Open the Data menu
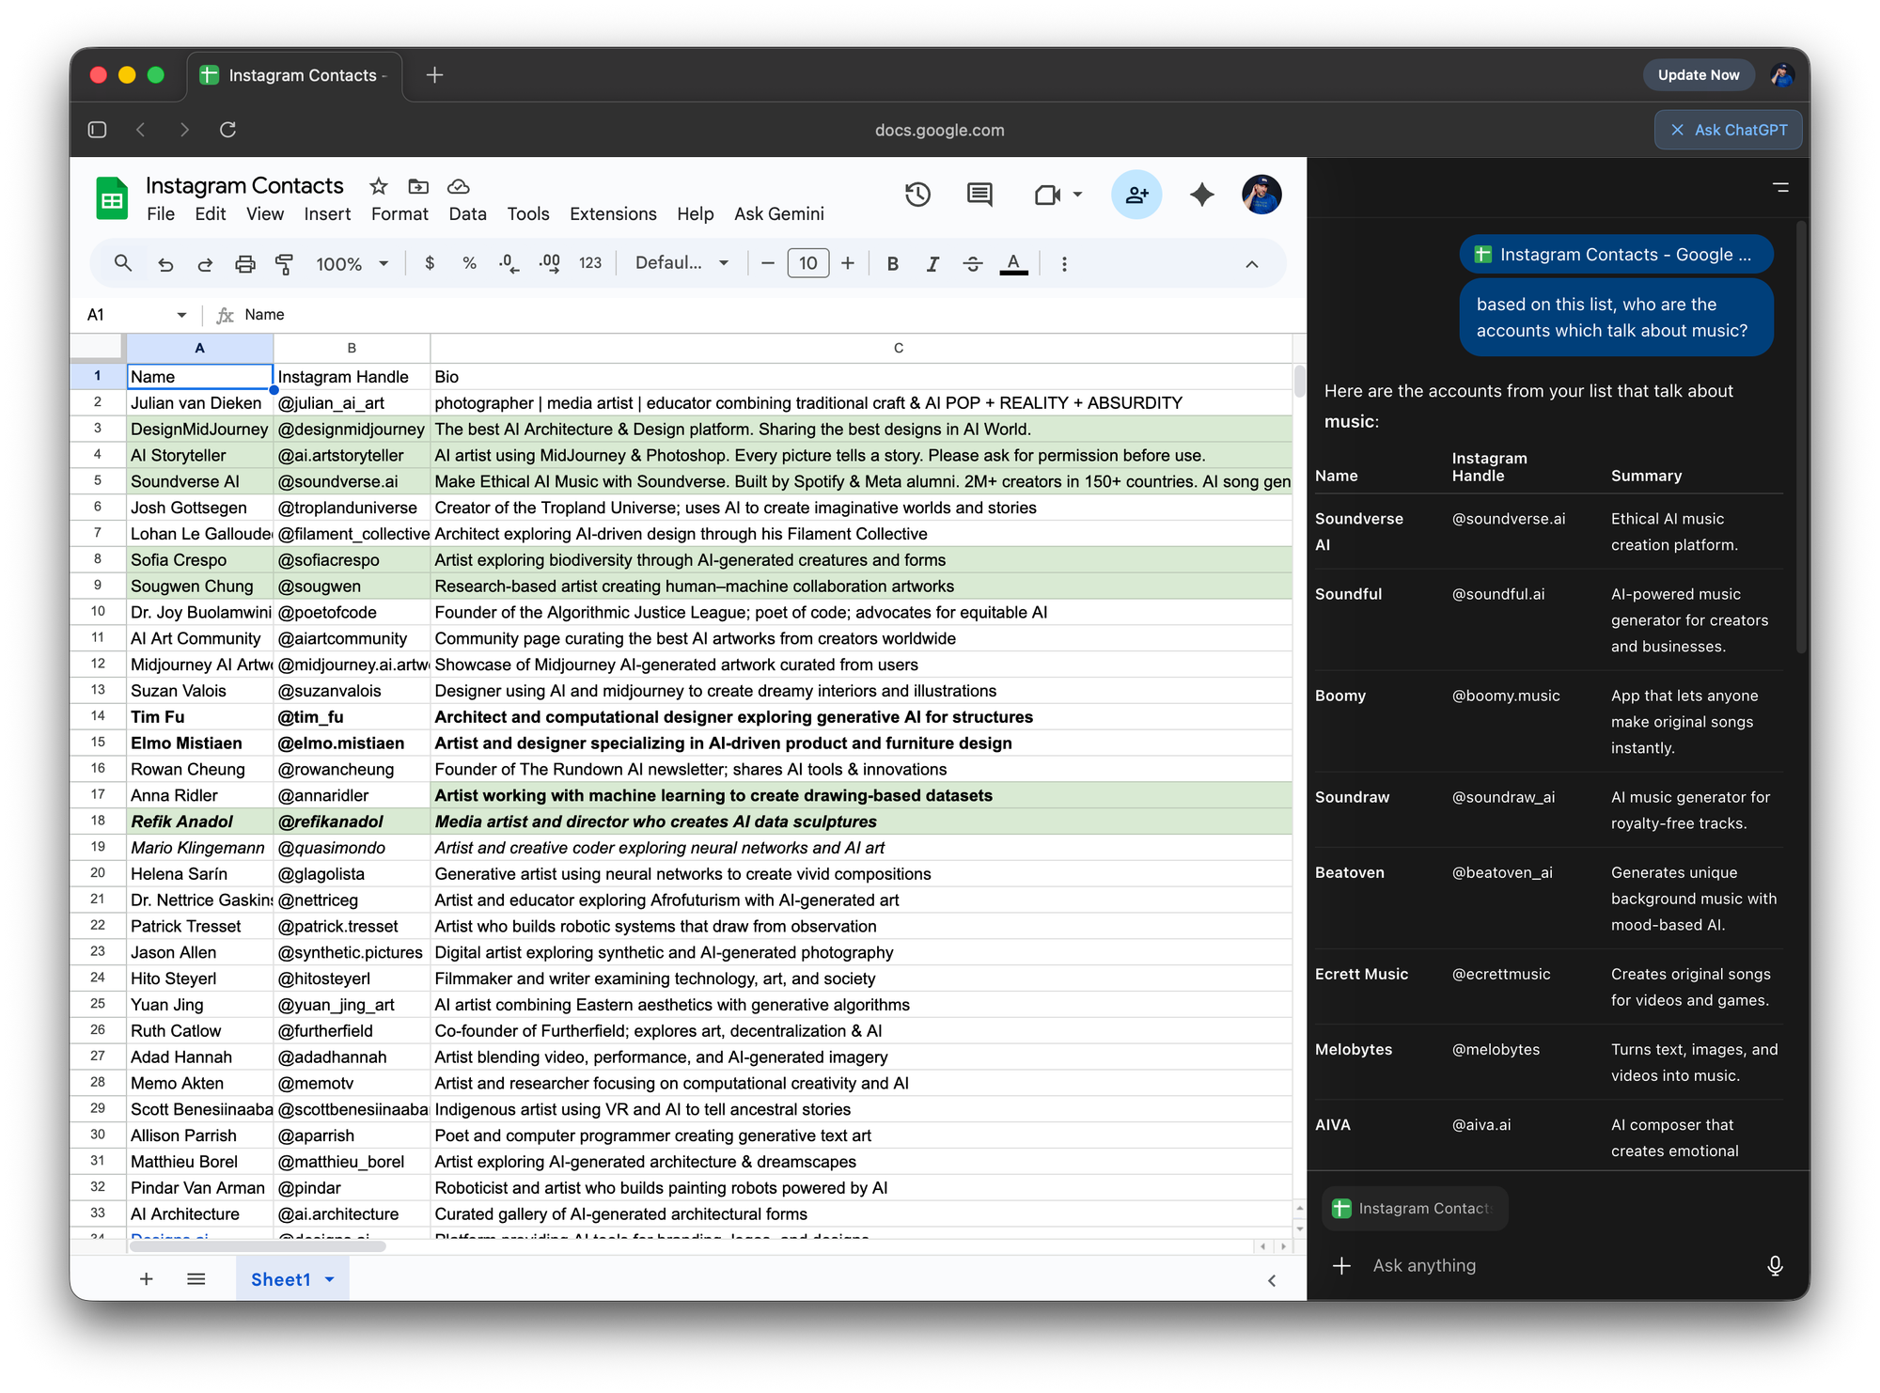Screen dimensions: 1880x1393 click(x=467, y=214)
